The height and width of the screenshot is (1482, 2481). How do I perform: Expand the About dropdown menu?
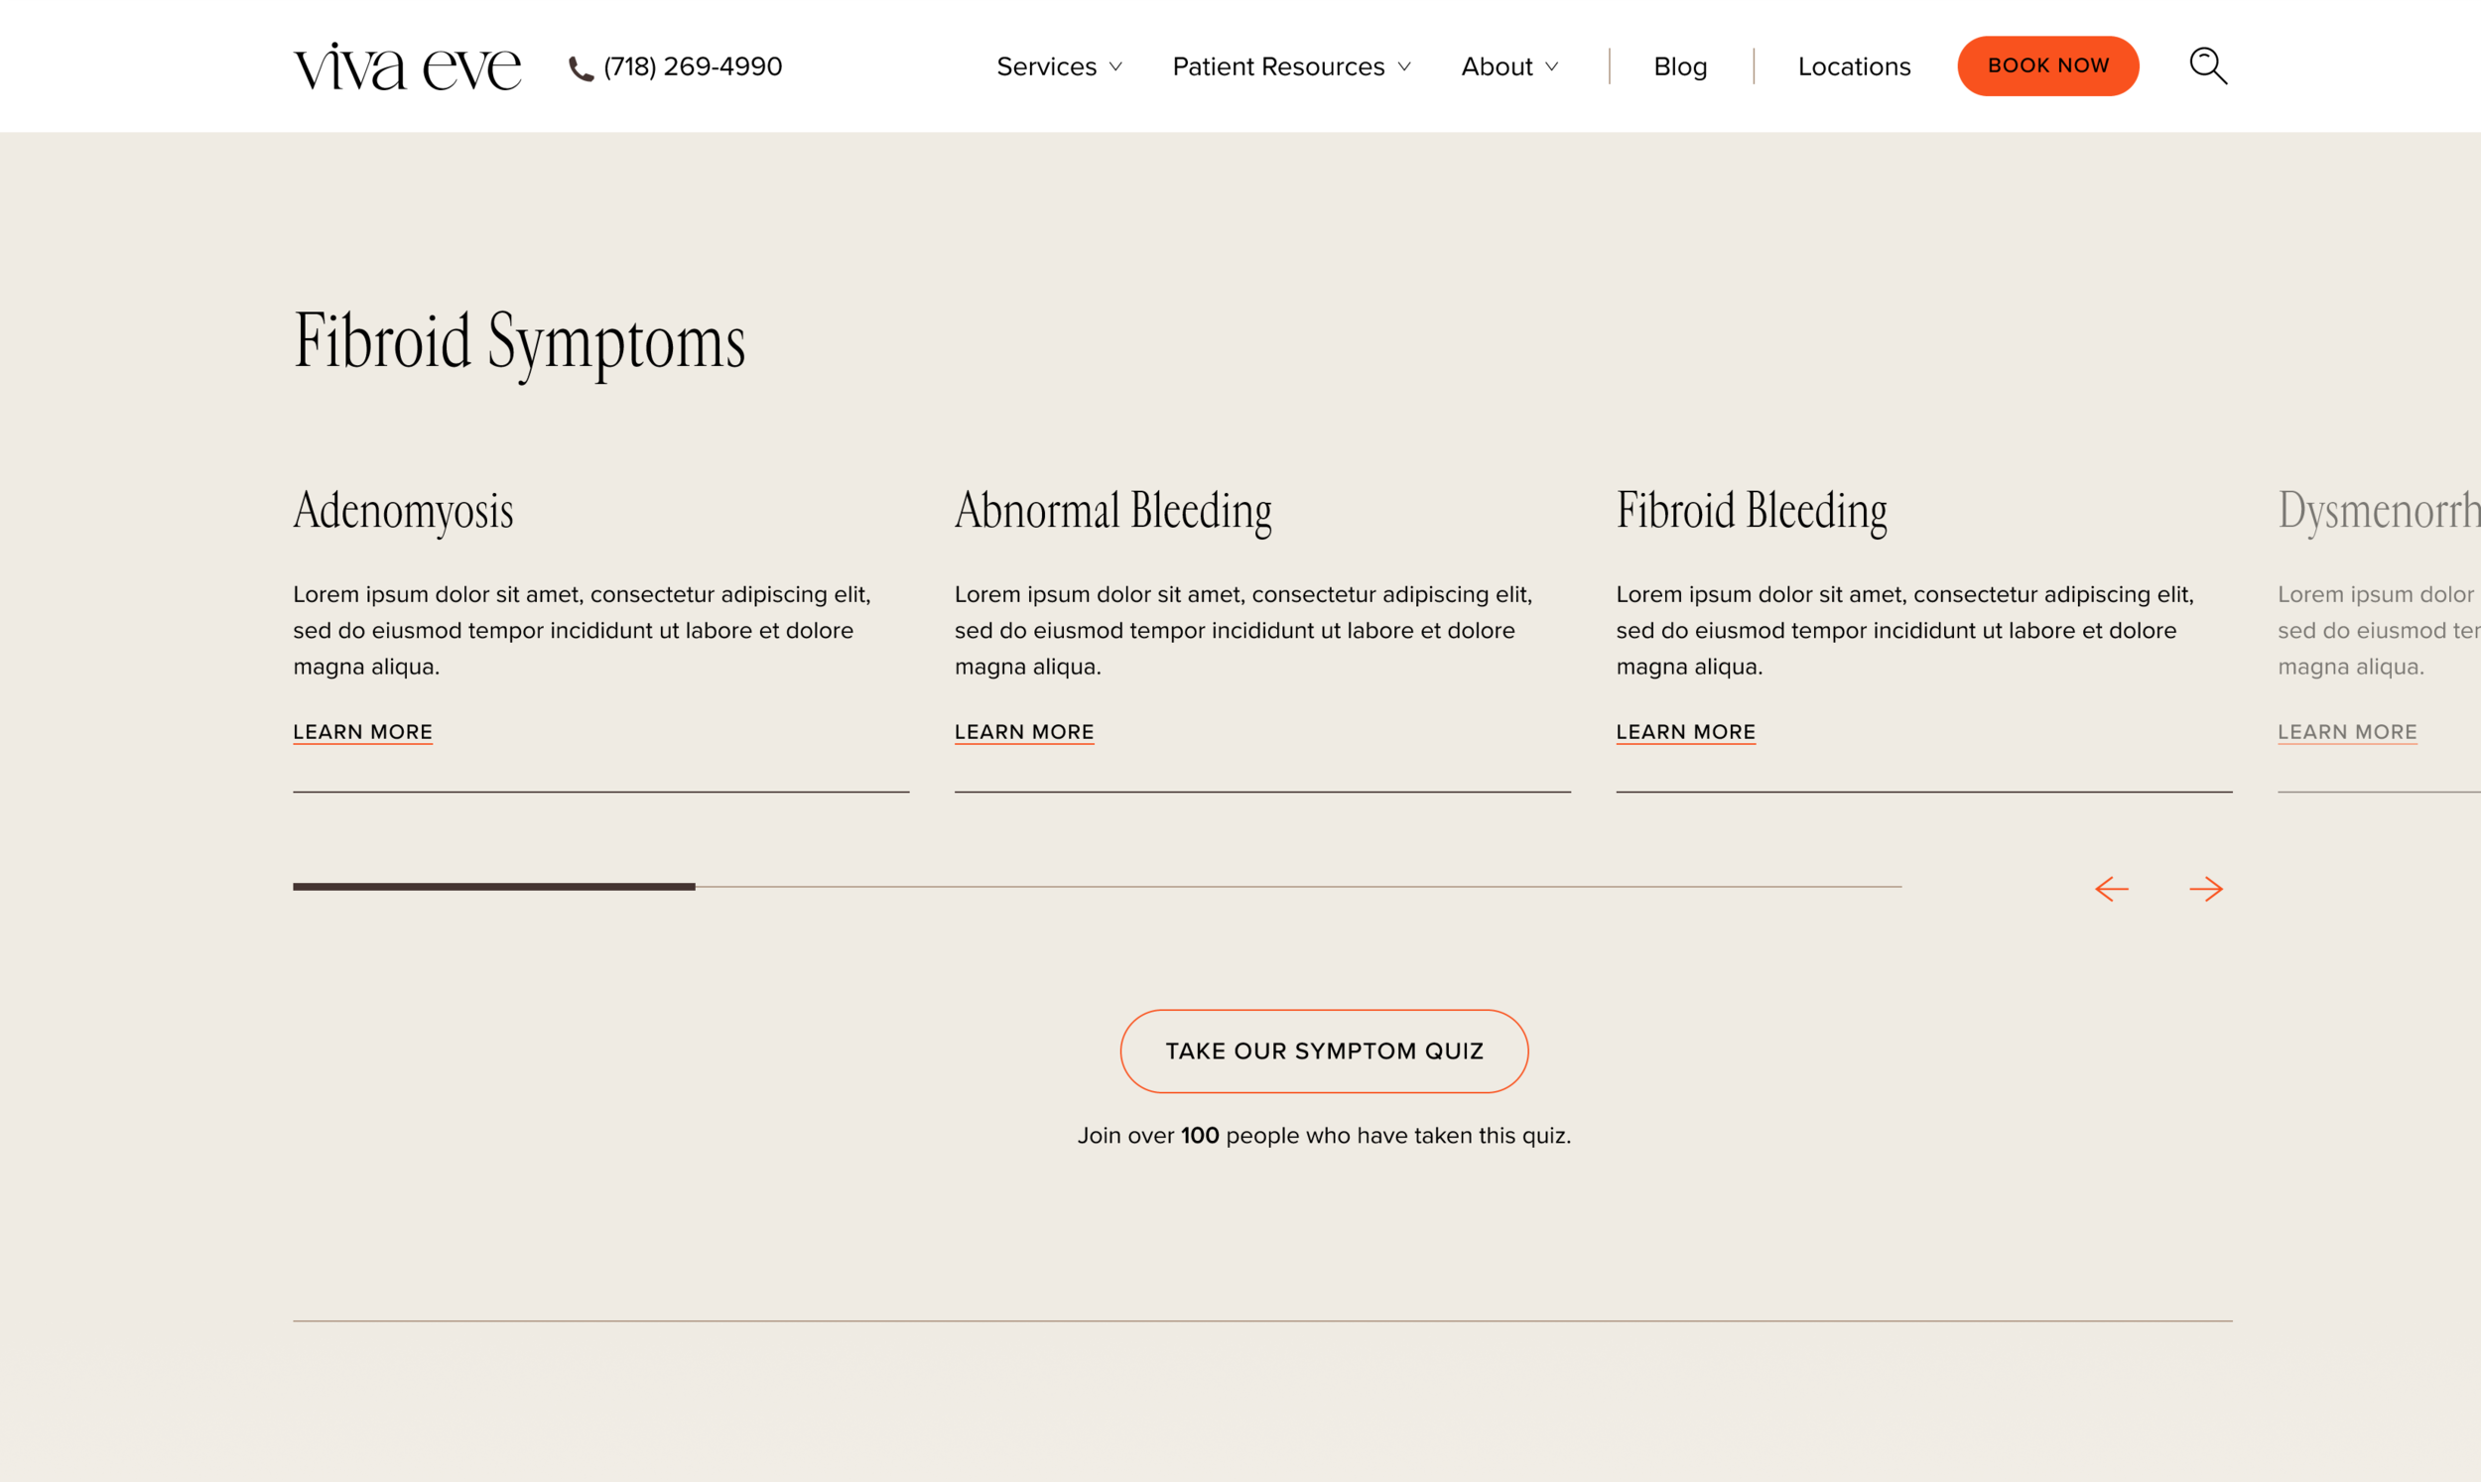[1508, 66]
